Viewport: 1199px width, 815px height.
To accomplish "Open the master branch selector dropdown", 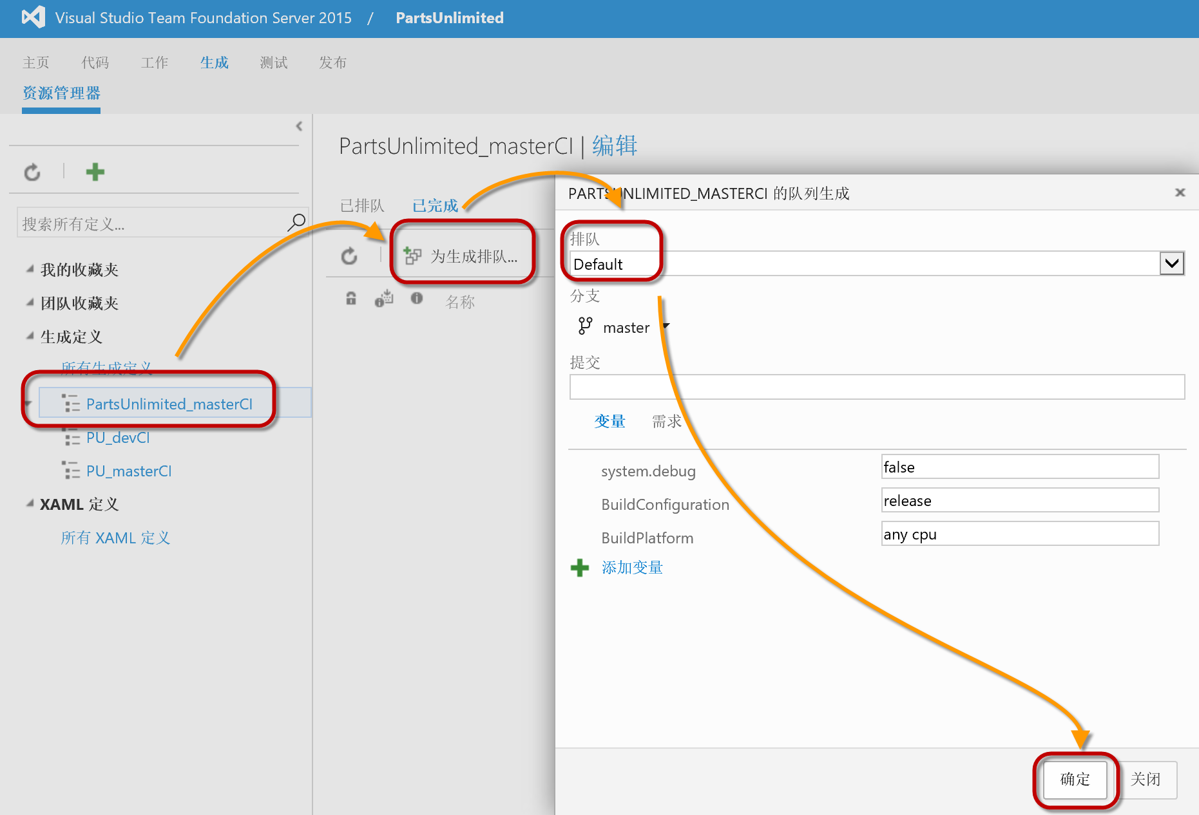I will point(666,326).
